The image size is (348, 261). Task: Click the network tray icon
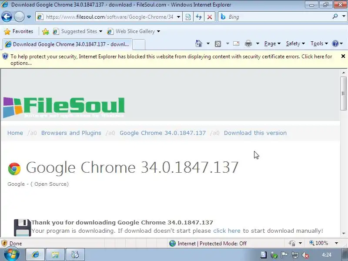tap(295, 255)
